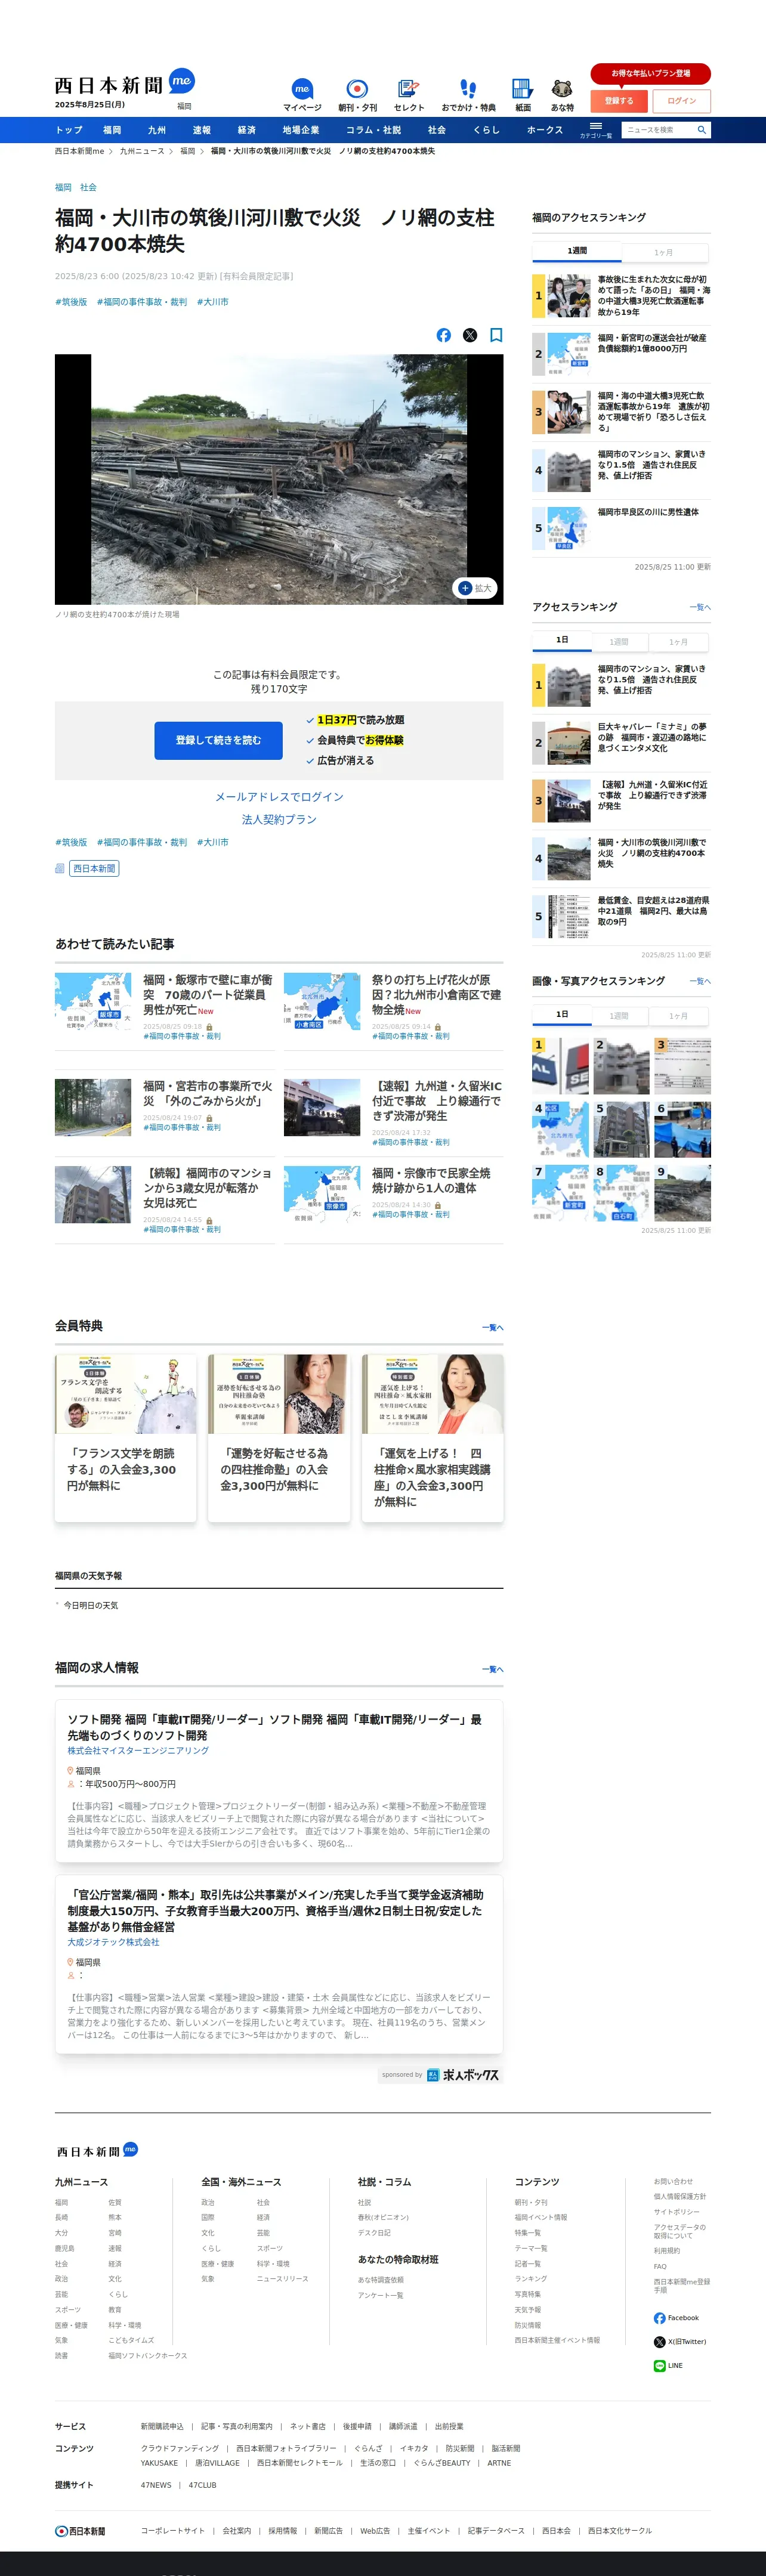Viewport: 766px width, 2576px height.
Task: Expand 一覧へ next to アクセスランキング
Action: pos(700,607)
